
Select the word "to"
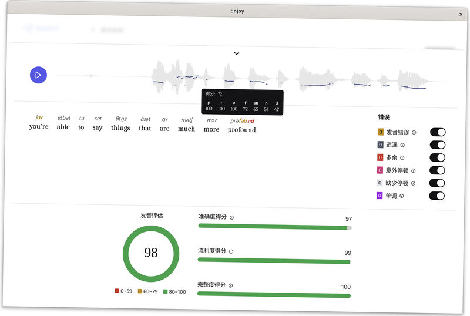point(81,127)
